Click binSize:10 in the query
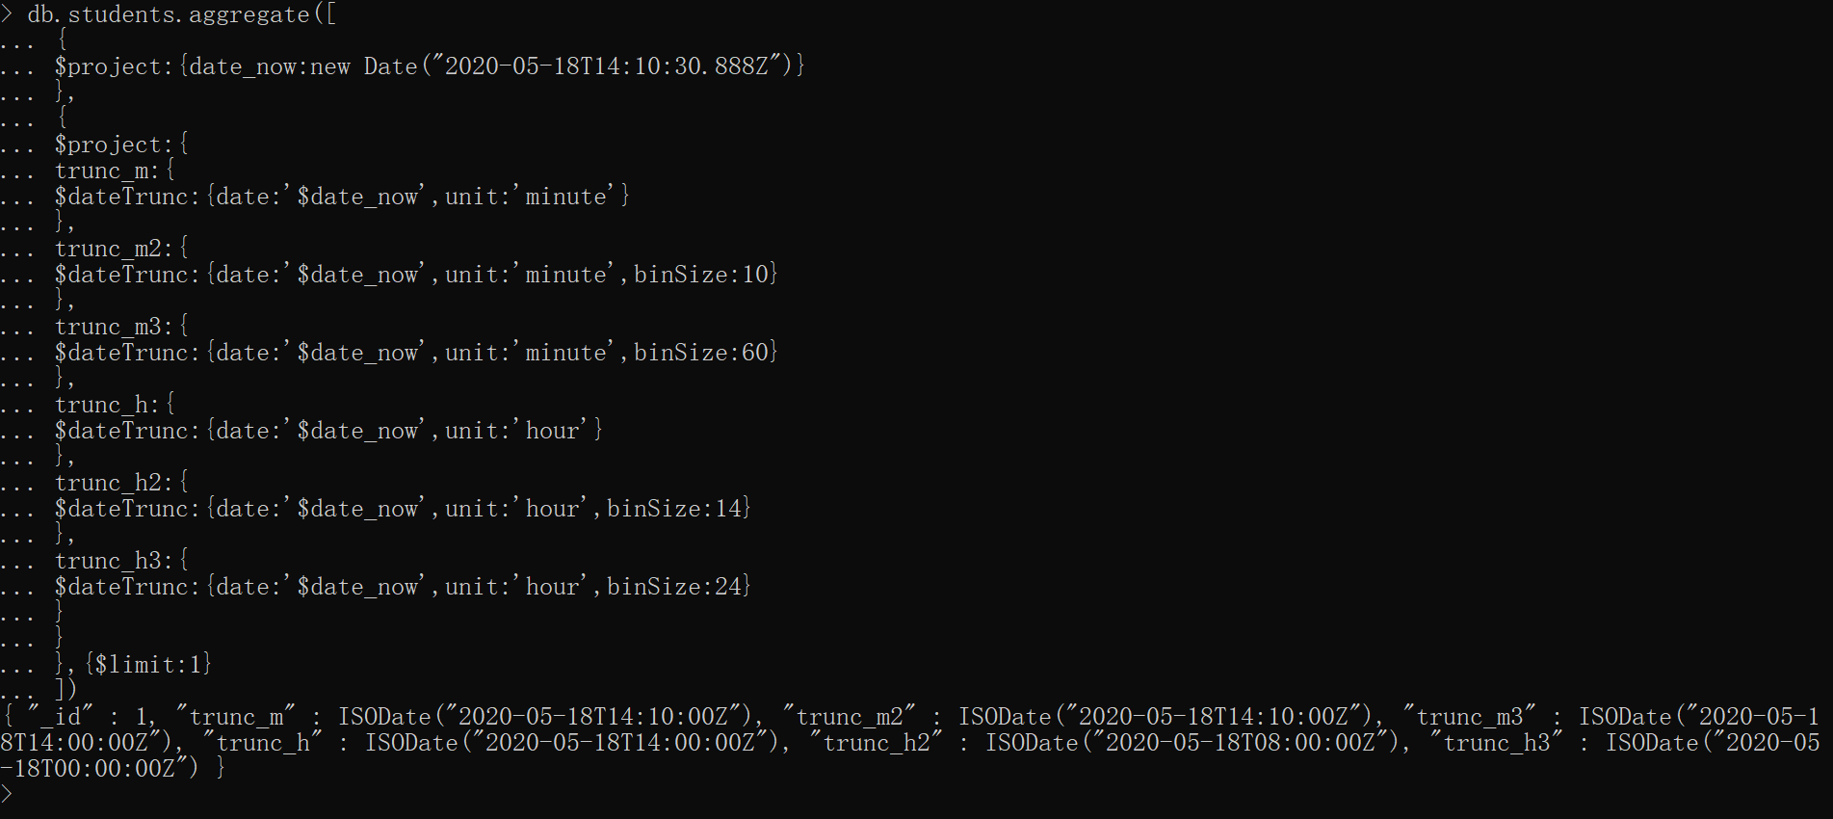Viewport: 1833px width, 819px height. pyautogui.click(x=701, y=275)
